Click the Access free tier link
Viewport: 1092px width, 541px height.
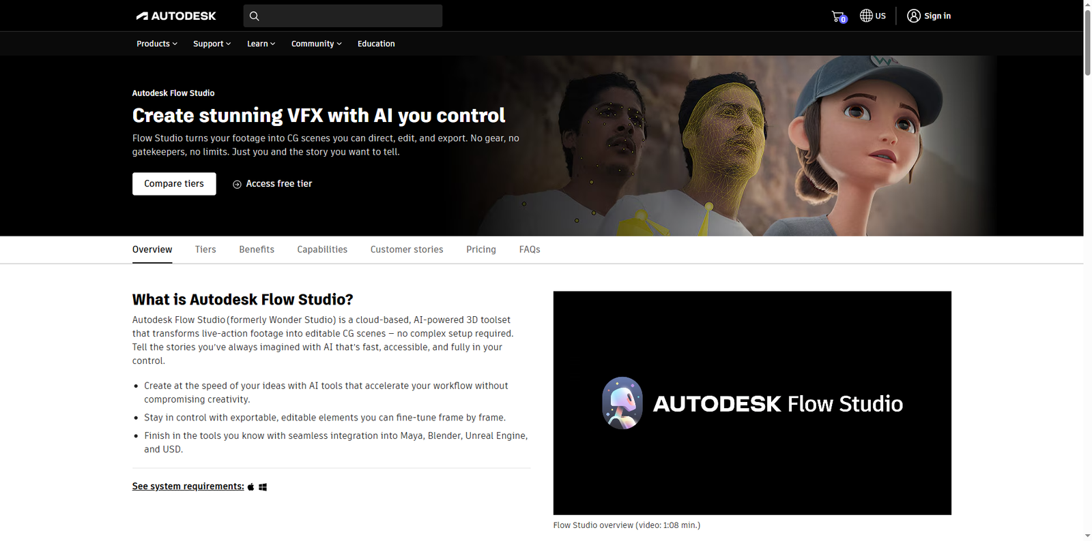click(272, 184)
